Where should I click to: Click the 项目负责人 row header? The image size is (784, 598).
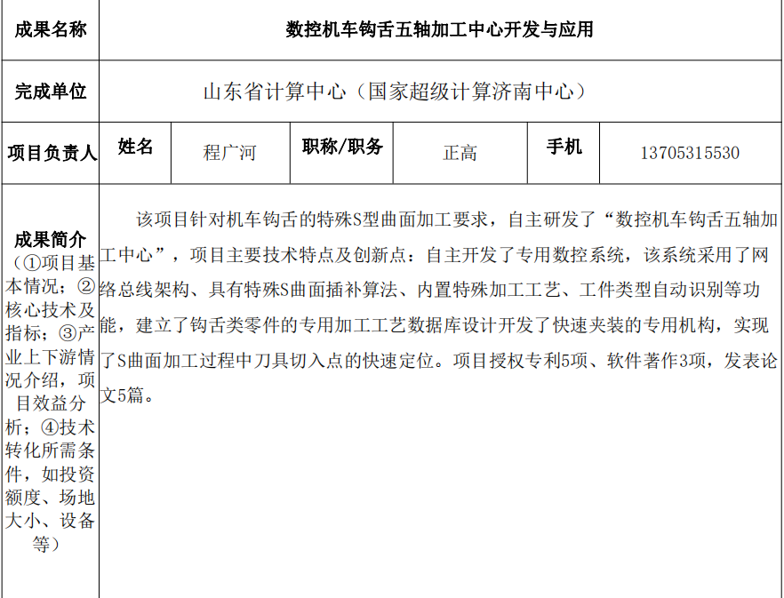(x=51, y=154)
